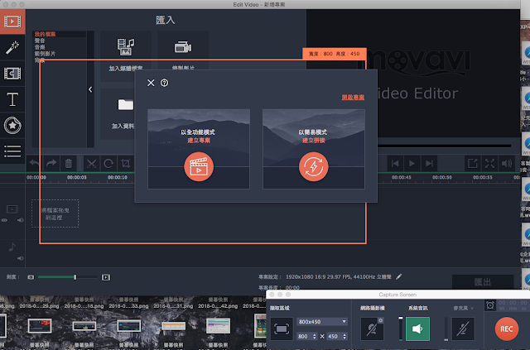
Task: Click the Split scissors tool
Action: 91,164
